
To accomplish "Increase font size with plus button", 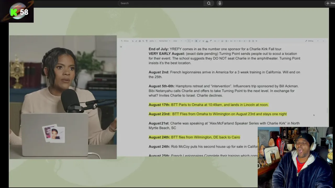I will pos(192,41).
